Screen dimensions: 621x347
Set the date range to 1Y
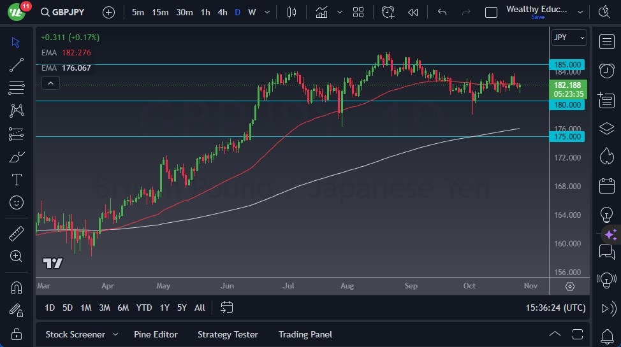[164, 308]
